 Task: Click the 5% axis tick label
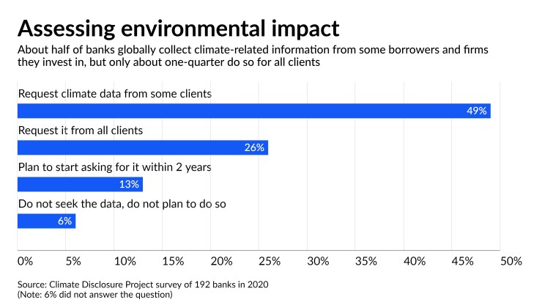[75, 261]
